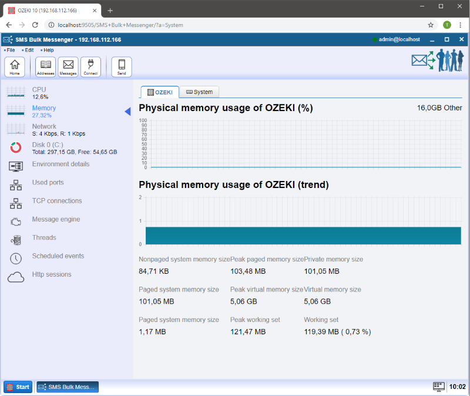Click the SMS Bulk Messenger taskbar button

pos(68,387)
